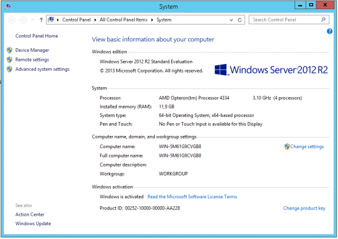Click the shield icon beside Remote settings

[x=10, y=60]
